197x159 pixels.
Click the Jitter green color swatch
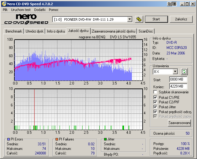[x=105, y=139]
